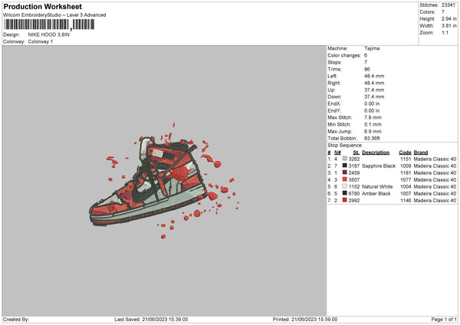
Task: Click the EndY value 0.00 in
Action: click(x=372, y=110)
